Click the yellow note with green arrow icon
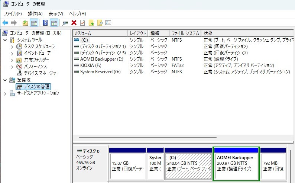Screen dimensions: 295x183 pos(91,23)
